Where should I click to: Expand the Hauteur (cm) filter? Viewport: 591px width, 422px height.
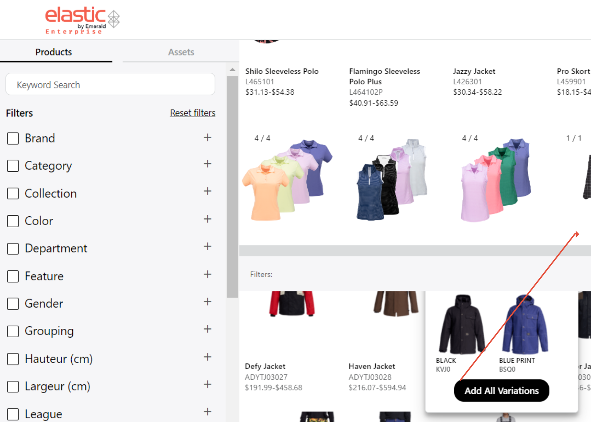coord(207,357)
